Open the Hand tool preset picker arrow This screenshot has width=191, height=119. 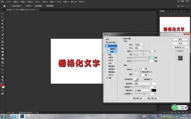[7, 6]
